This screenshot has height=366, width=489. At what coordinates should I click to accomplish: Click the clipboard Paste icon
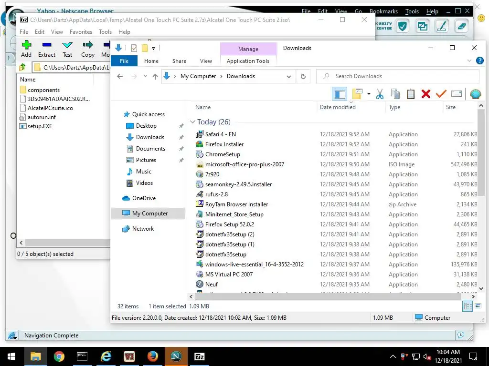pyautogui.click(x=410, y=94)
